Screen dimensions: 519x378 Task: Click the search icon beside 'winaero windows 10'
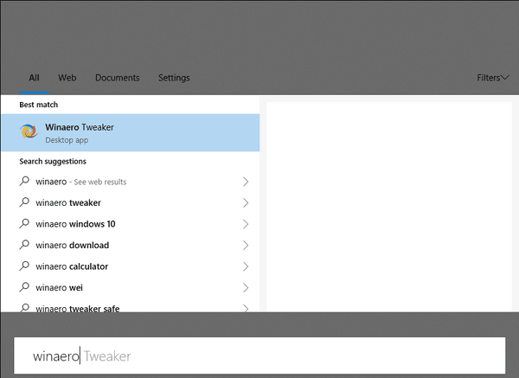[x=24, y=223]
